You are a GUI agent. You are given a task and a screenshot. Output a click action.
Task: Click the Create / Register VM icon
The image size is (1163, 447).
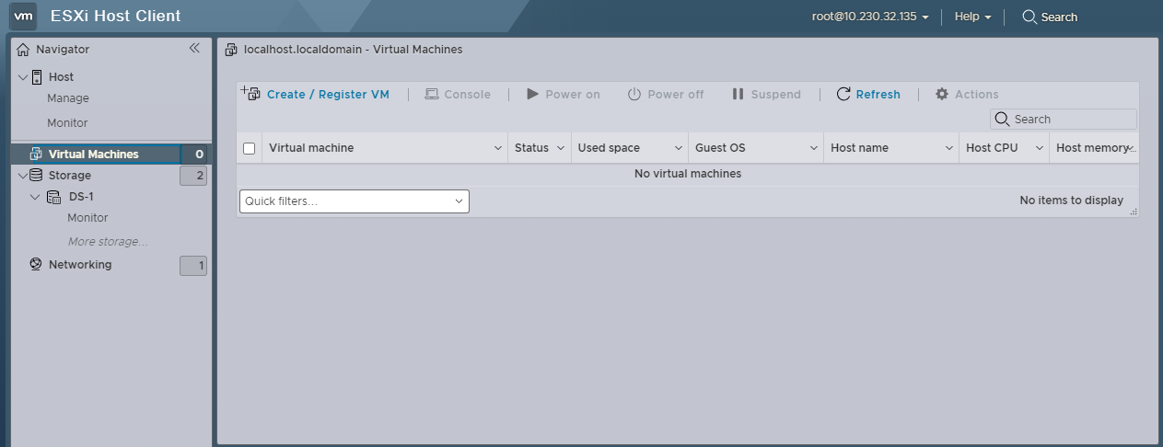[250, 94]
